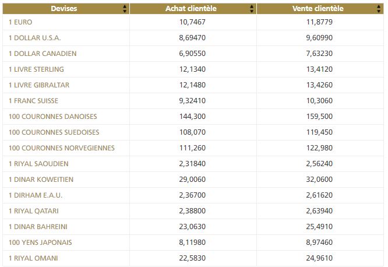Click the Bahraini dinar selling rate 25,4910
Screen dimensions: 388x267
(318, 227)
